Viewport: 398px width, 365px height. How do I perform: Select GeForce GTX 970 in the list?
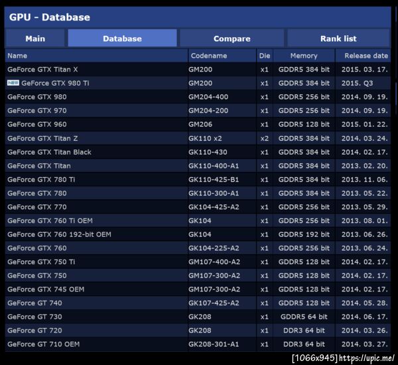[37, 110]
